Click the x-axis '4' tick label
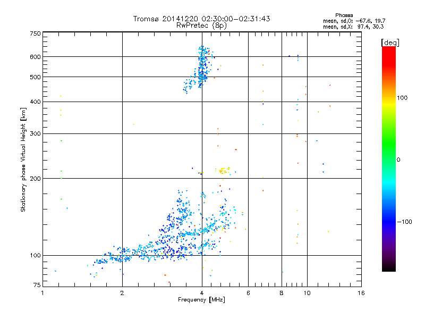The image size is (425, 319). coord(202,293)
